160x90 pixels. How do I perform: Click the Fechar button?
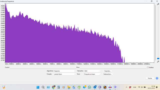[x=150, y=78]
